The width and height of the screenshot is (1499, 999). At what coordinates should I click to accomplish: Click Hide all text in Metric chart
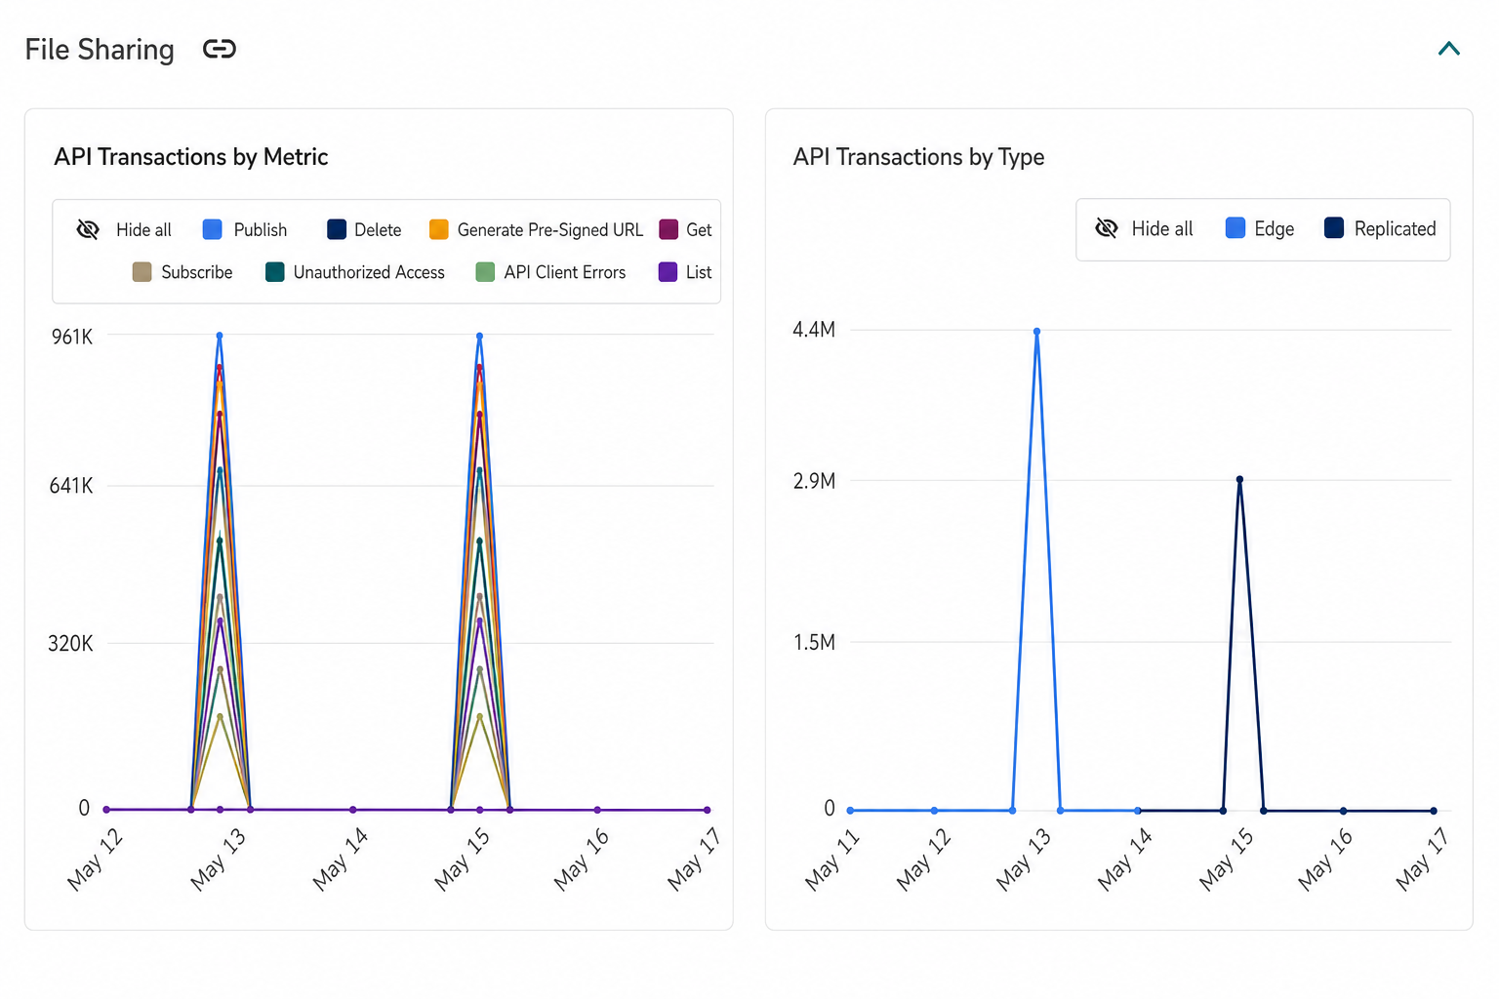[143, 230]
